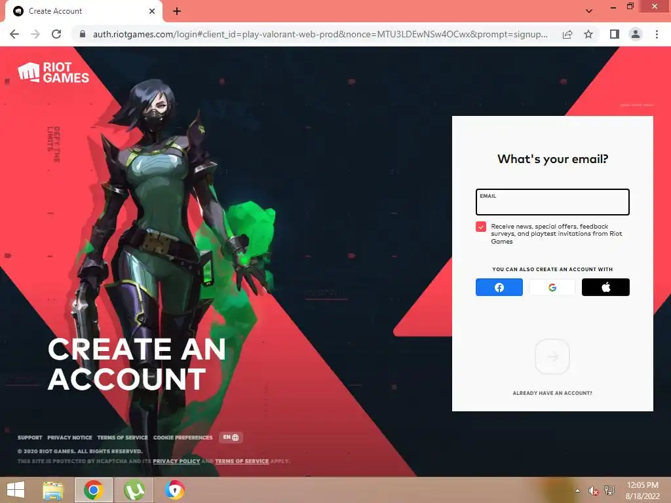Image resolution: width=671 pixels, height=503 pixels.
Task: Click the Chrome taskbar icon
Action: [x=94, y=490]
